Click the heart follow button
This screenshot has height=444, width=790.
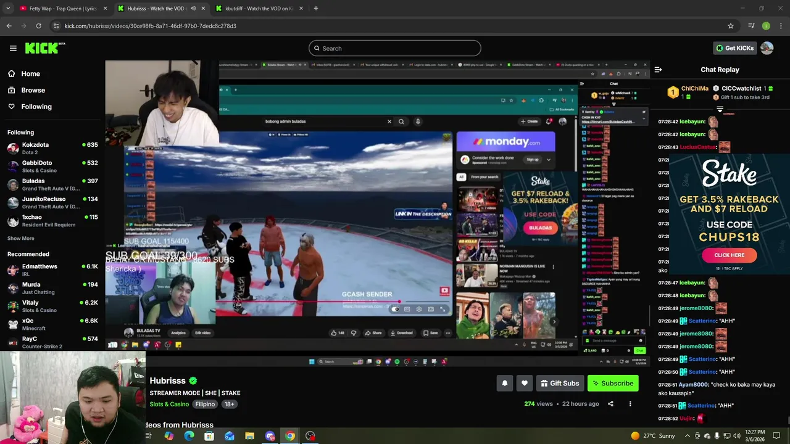click(x=524, y=383)
